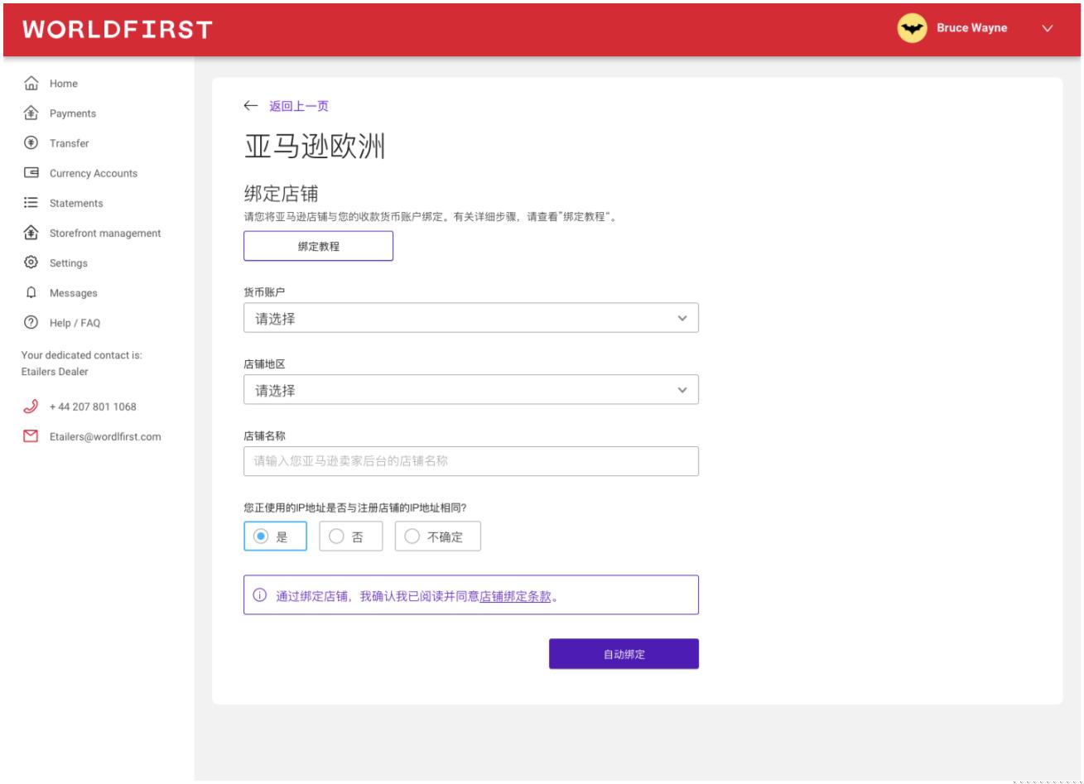The image size is (1084, 784).
Task: Select the 否 radio option
Action: tap(336, 536)
